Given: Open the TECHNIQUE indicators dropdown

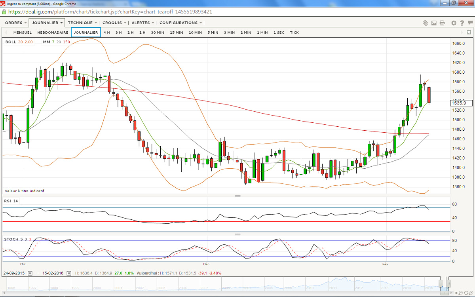Looking at the screenshot, I should 82,23.
